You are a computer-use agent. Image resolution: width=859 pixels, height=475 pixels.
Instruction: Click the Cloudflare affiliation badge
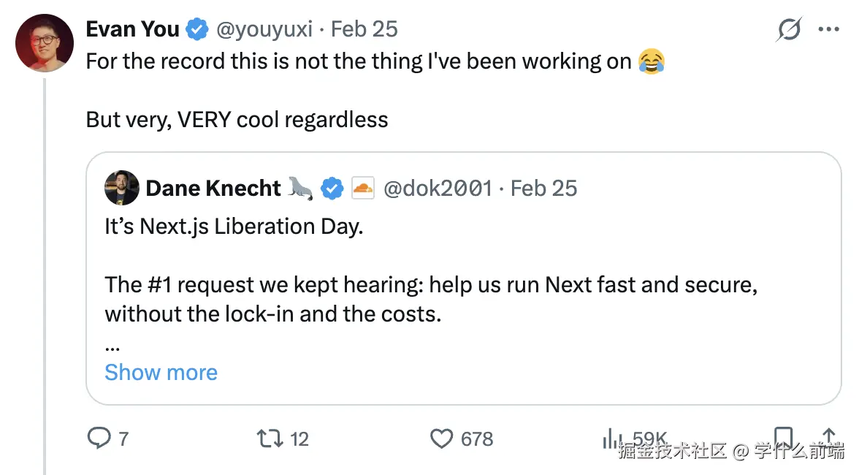pos(362,189)
